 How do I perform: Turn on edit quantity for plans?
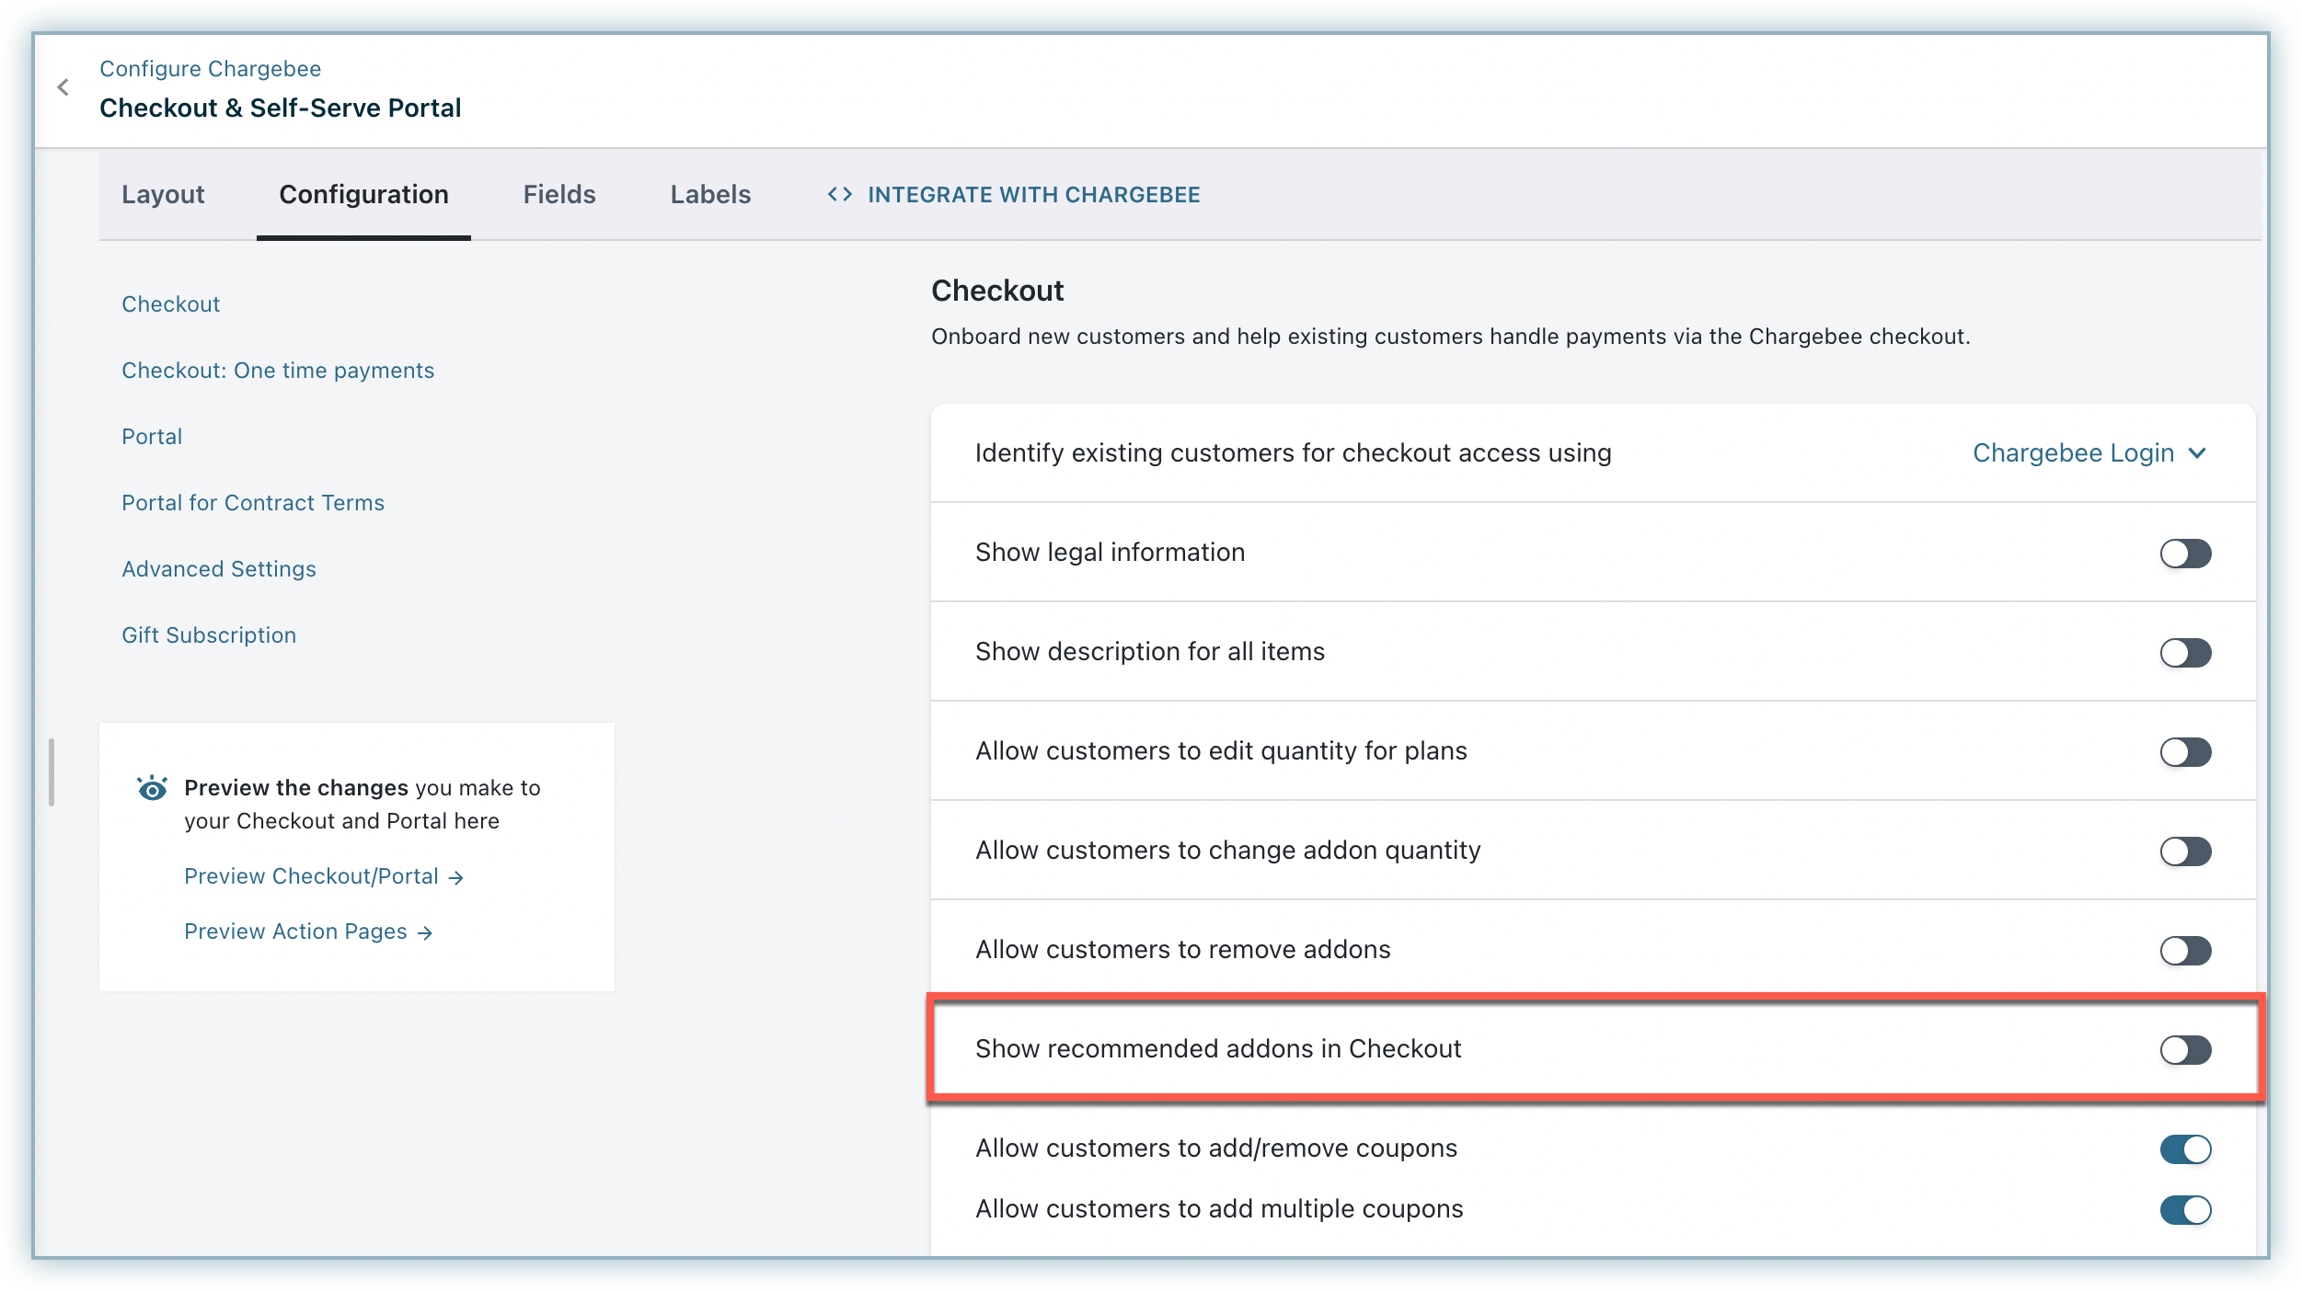[2185, 752]
